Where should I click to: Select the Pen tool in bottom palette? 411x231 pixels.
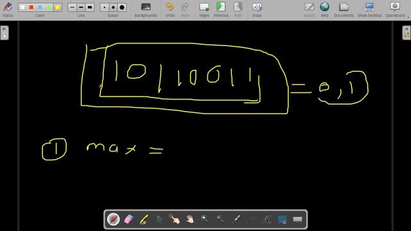(114, 219)
